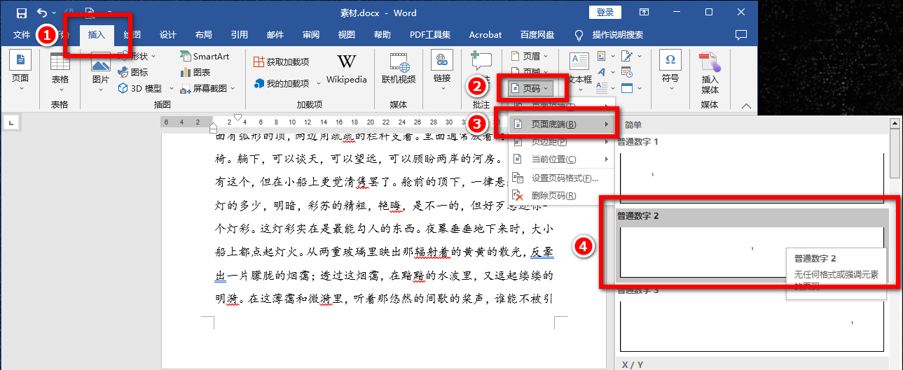Click the 3D 模型 button
The height and width of the screenshot is (370, 903).
click(139, 88)
